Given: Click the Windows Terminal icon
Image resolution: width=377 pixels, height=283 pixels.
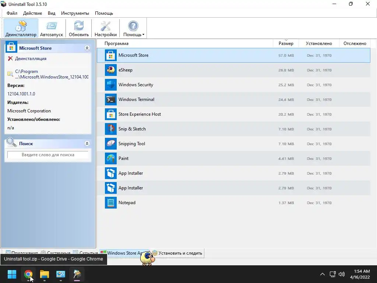Looking at the screenshot, I should point(111,99).
